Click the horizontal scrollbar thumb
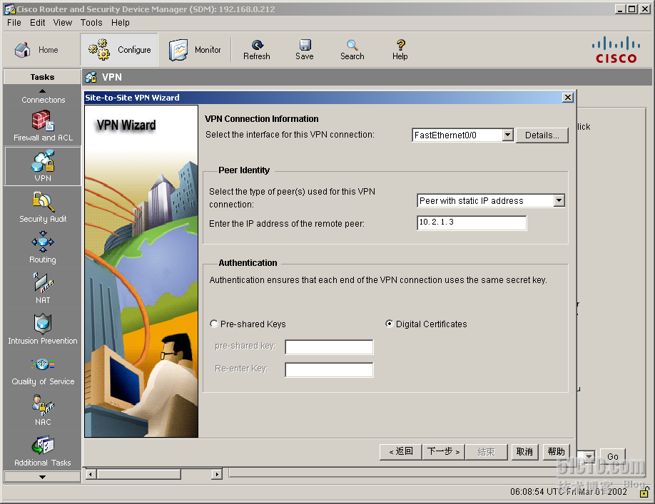 point(139,474)
